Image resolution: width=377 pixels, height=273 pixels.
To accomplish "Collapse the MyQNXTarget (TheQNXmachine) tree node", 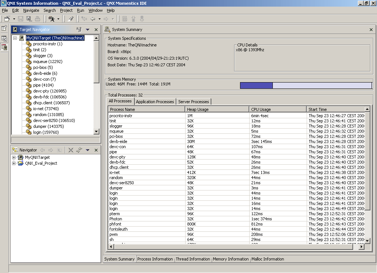I will pyautogui.click(x=14, y=38).
